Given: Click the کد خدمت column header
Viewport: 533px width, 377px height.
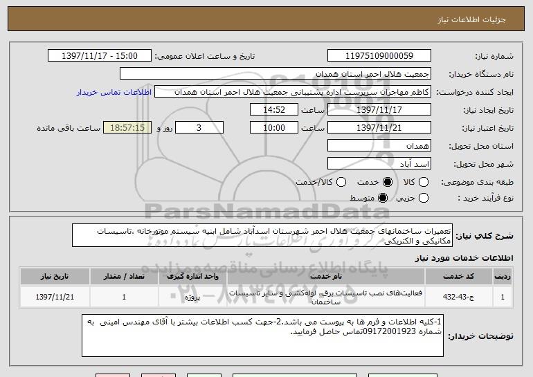Looking at the screenshot, I should pos(458,277).
